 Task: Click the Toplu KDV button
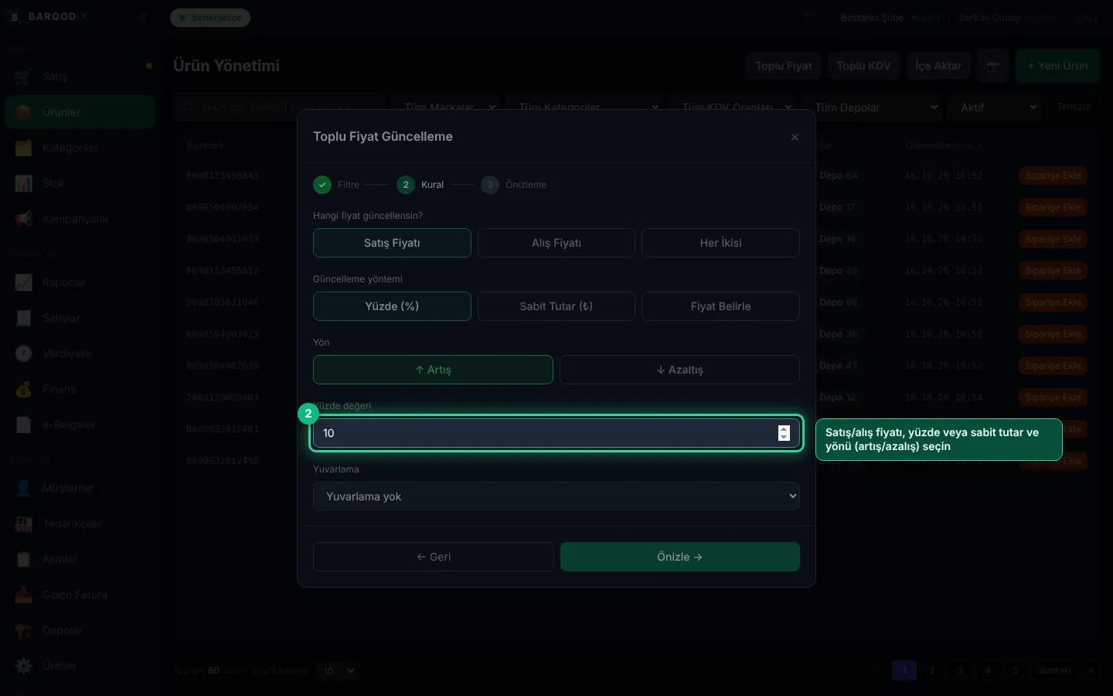(x=863, y=66)
